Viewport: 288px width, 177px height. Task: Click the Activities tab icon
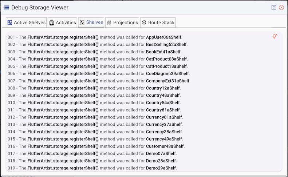tap(52, 23)
